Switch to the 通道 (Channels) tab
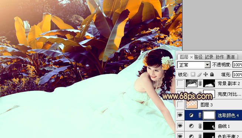 click(231, 57)
